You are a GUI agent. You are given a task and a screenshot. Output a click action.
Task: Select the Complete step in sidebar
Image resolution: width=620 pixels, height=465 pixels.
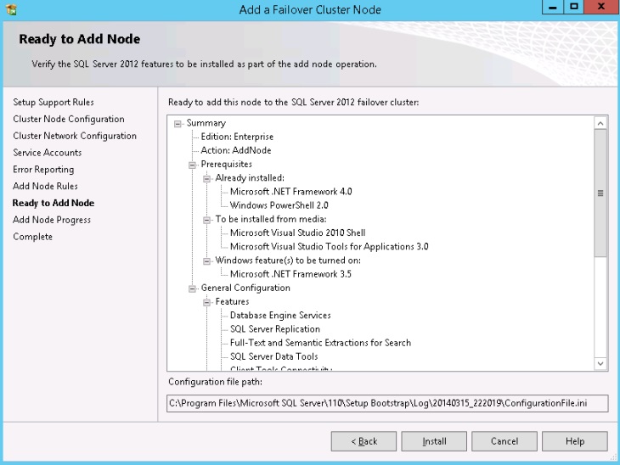(x=32, y=237)
